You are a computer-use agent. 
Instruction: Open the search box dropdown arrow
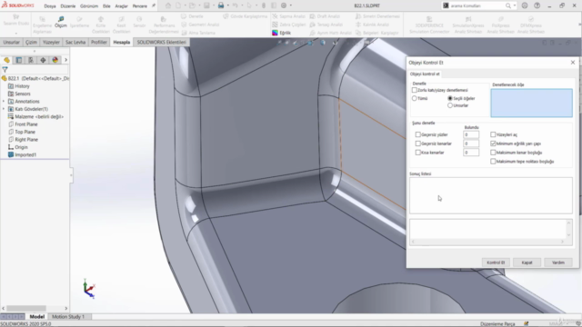[514, 5]
